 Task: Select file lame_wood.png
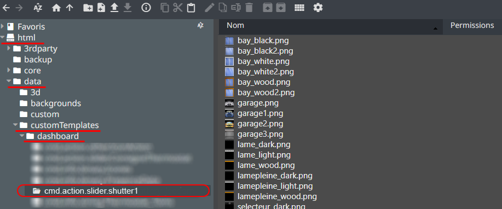[266, 165]
